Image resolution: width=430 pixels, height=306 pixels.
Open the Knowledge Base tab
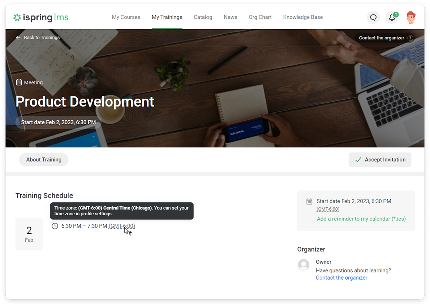pyautogui.click(x=303, y=17)
